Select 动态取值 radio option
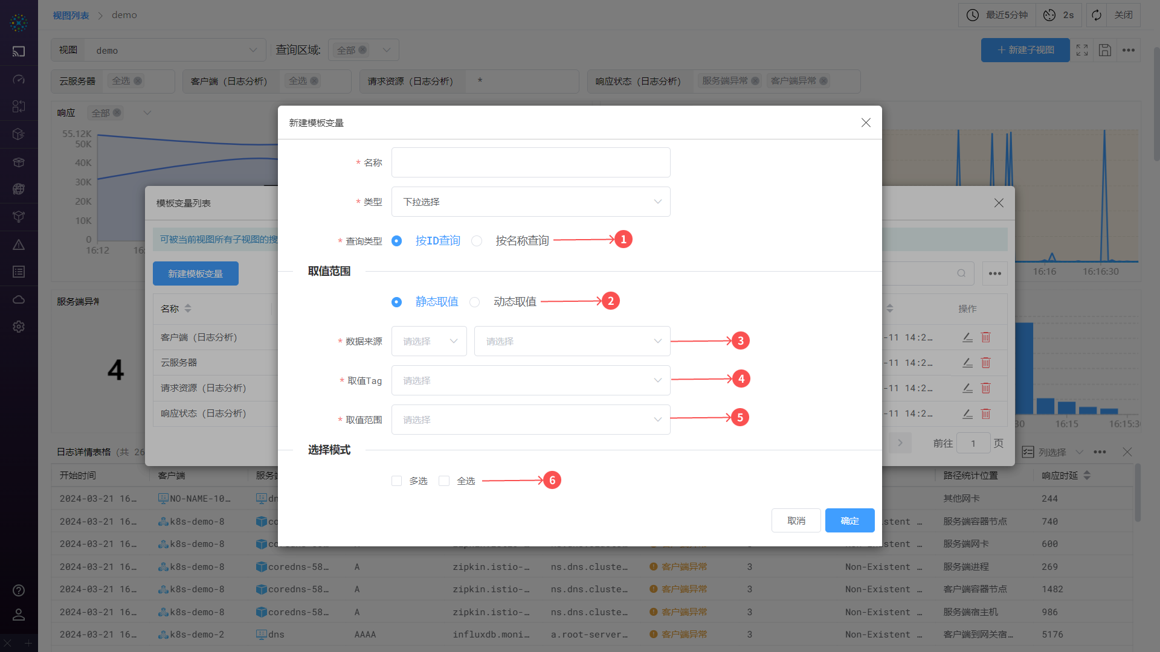The width and height of the screenshot is (1160, 652). tap(475, 302)
